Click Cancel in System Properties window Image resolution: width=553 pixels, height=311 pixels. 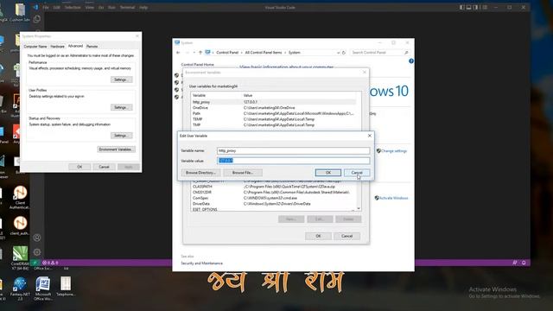pyautogui.click(x=104, y=167)
